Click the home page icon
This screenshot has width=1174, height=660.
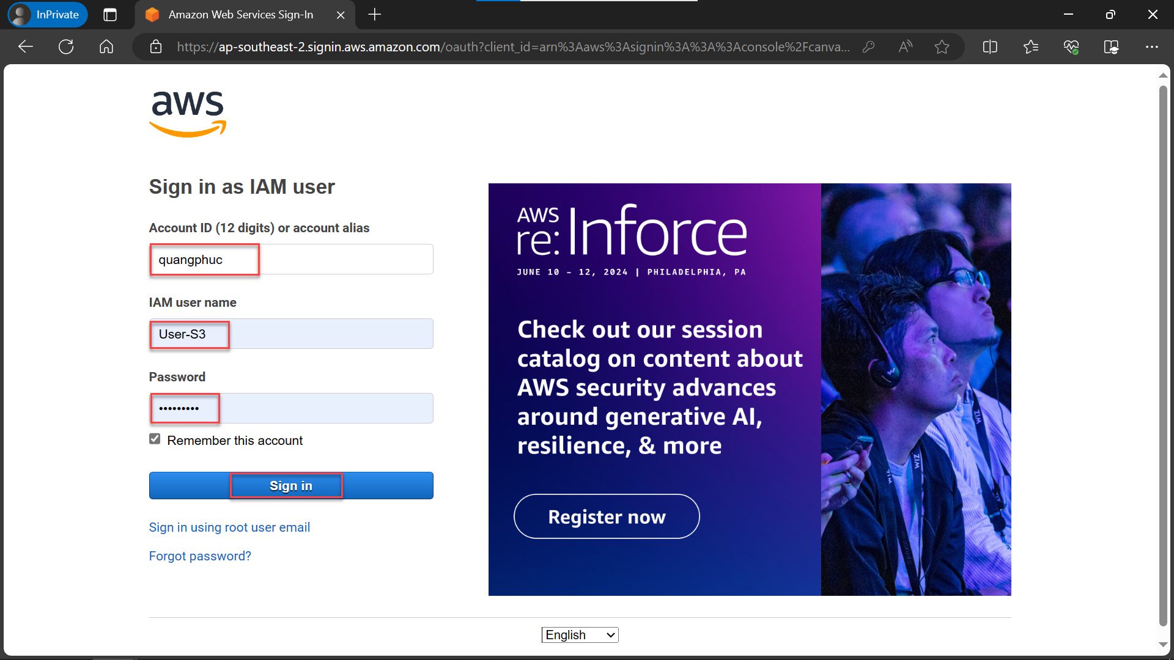[x=106, y=46]
